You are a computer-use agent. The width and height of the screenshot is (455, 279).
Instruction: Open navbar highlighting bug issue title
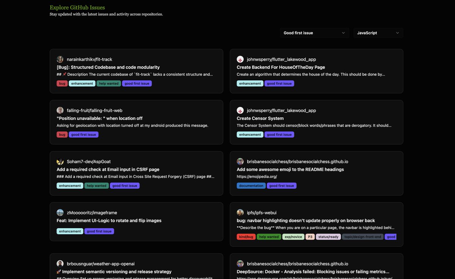tap(306, 221)
